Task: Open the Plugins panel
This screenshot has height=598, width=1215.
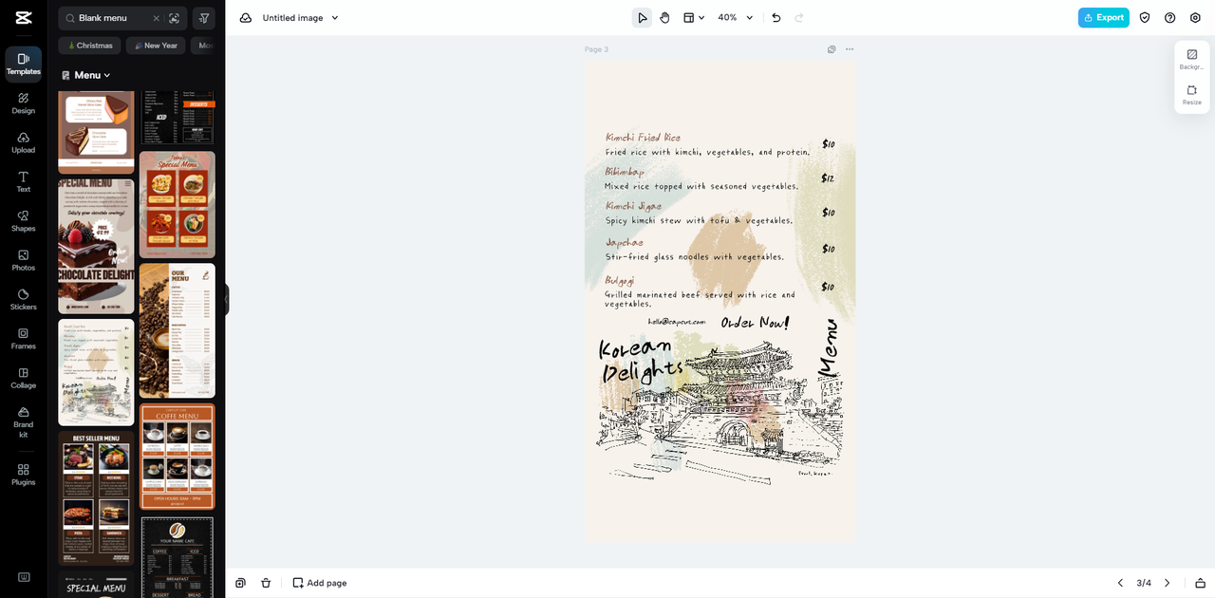Action: coord(24,475)
